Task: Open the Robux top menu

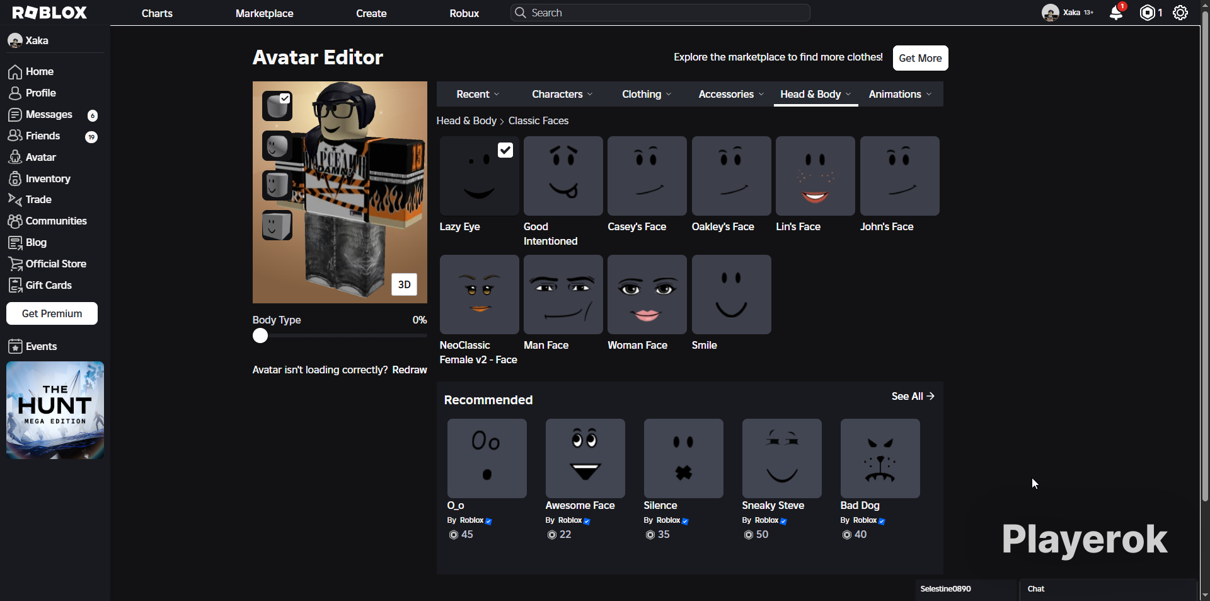Action: tap(464, 13)
